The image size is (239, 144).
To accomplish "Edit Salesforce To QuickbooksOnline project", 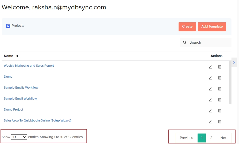I will pyautogui.click(x=211, y=122).
